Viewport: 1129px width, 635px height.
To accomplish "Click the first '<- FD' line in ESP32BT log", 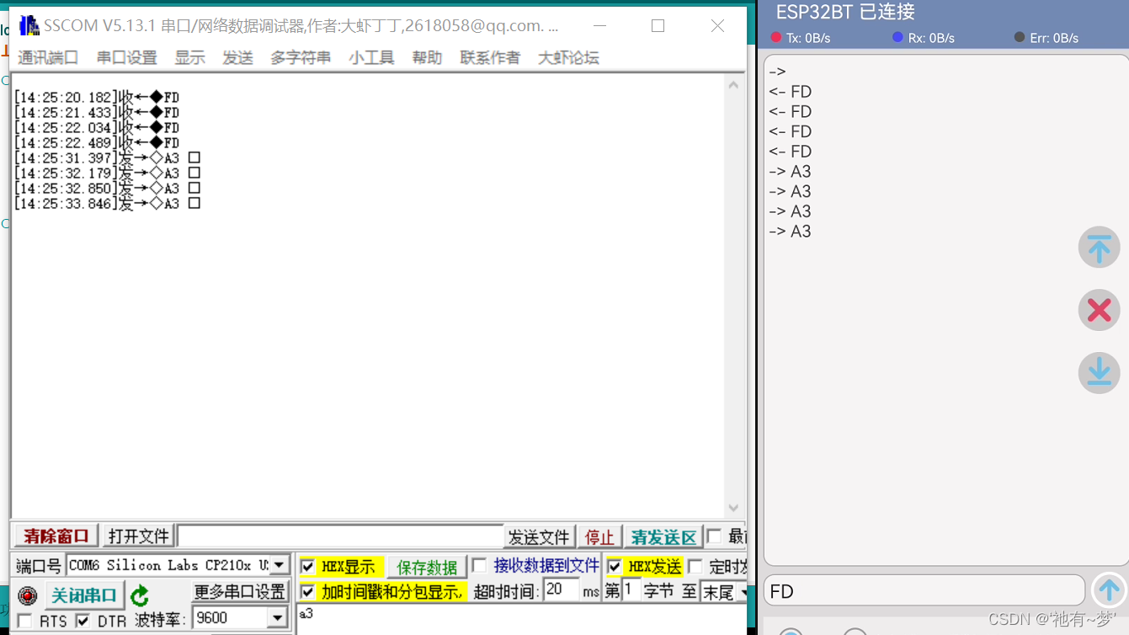I will pyautogui.click(x=790, y=92).
